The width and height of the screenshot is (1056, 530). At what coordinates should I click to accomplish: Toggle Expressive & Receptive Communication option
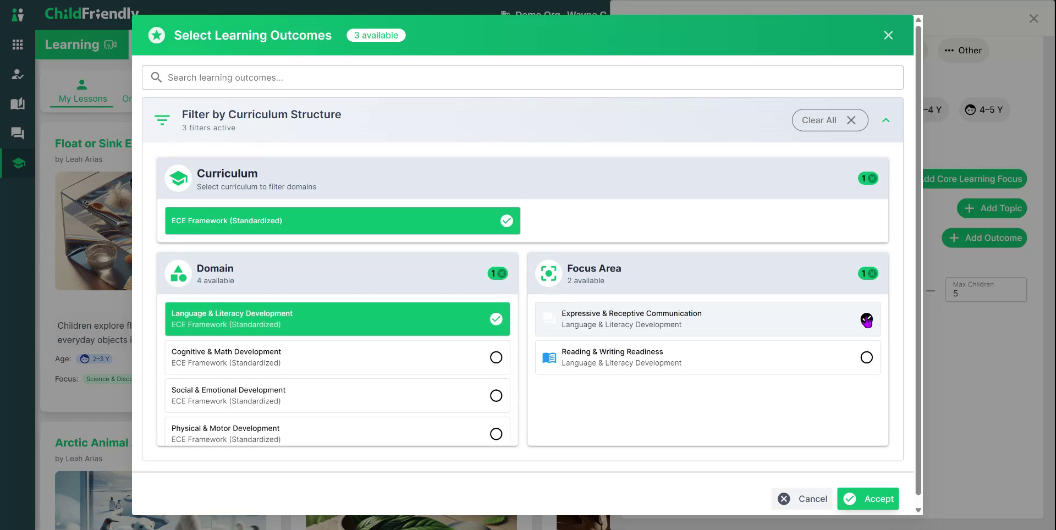(708, 319)
